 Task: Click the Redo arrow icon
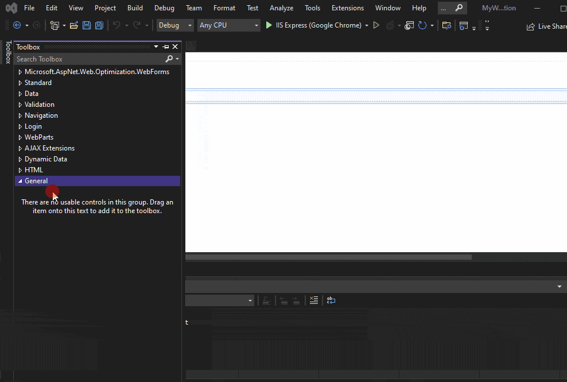(137, 25)
